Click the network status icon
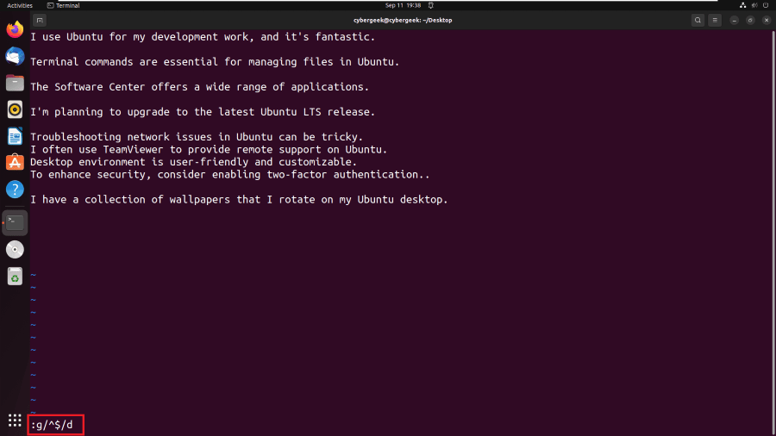The height and width of the screenshot is (436, 776). [x=743, y=5]
